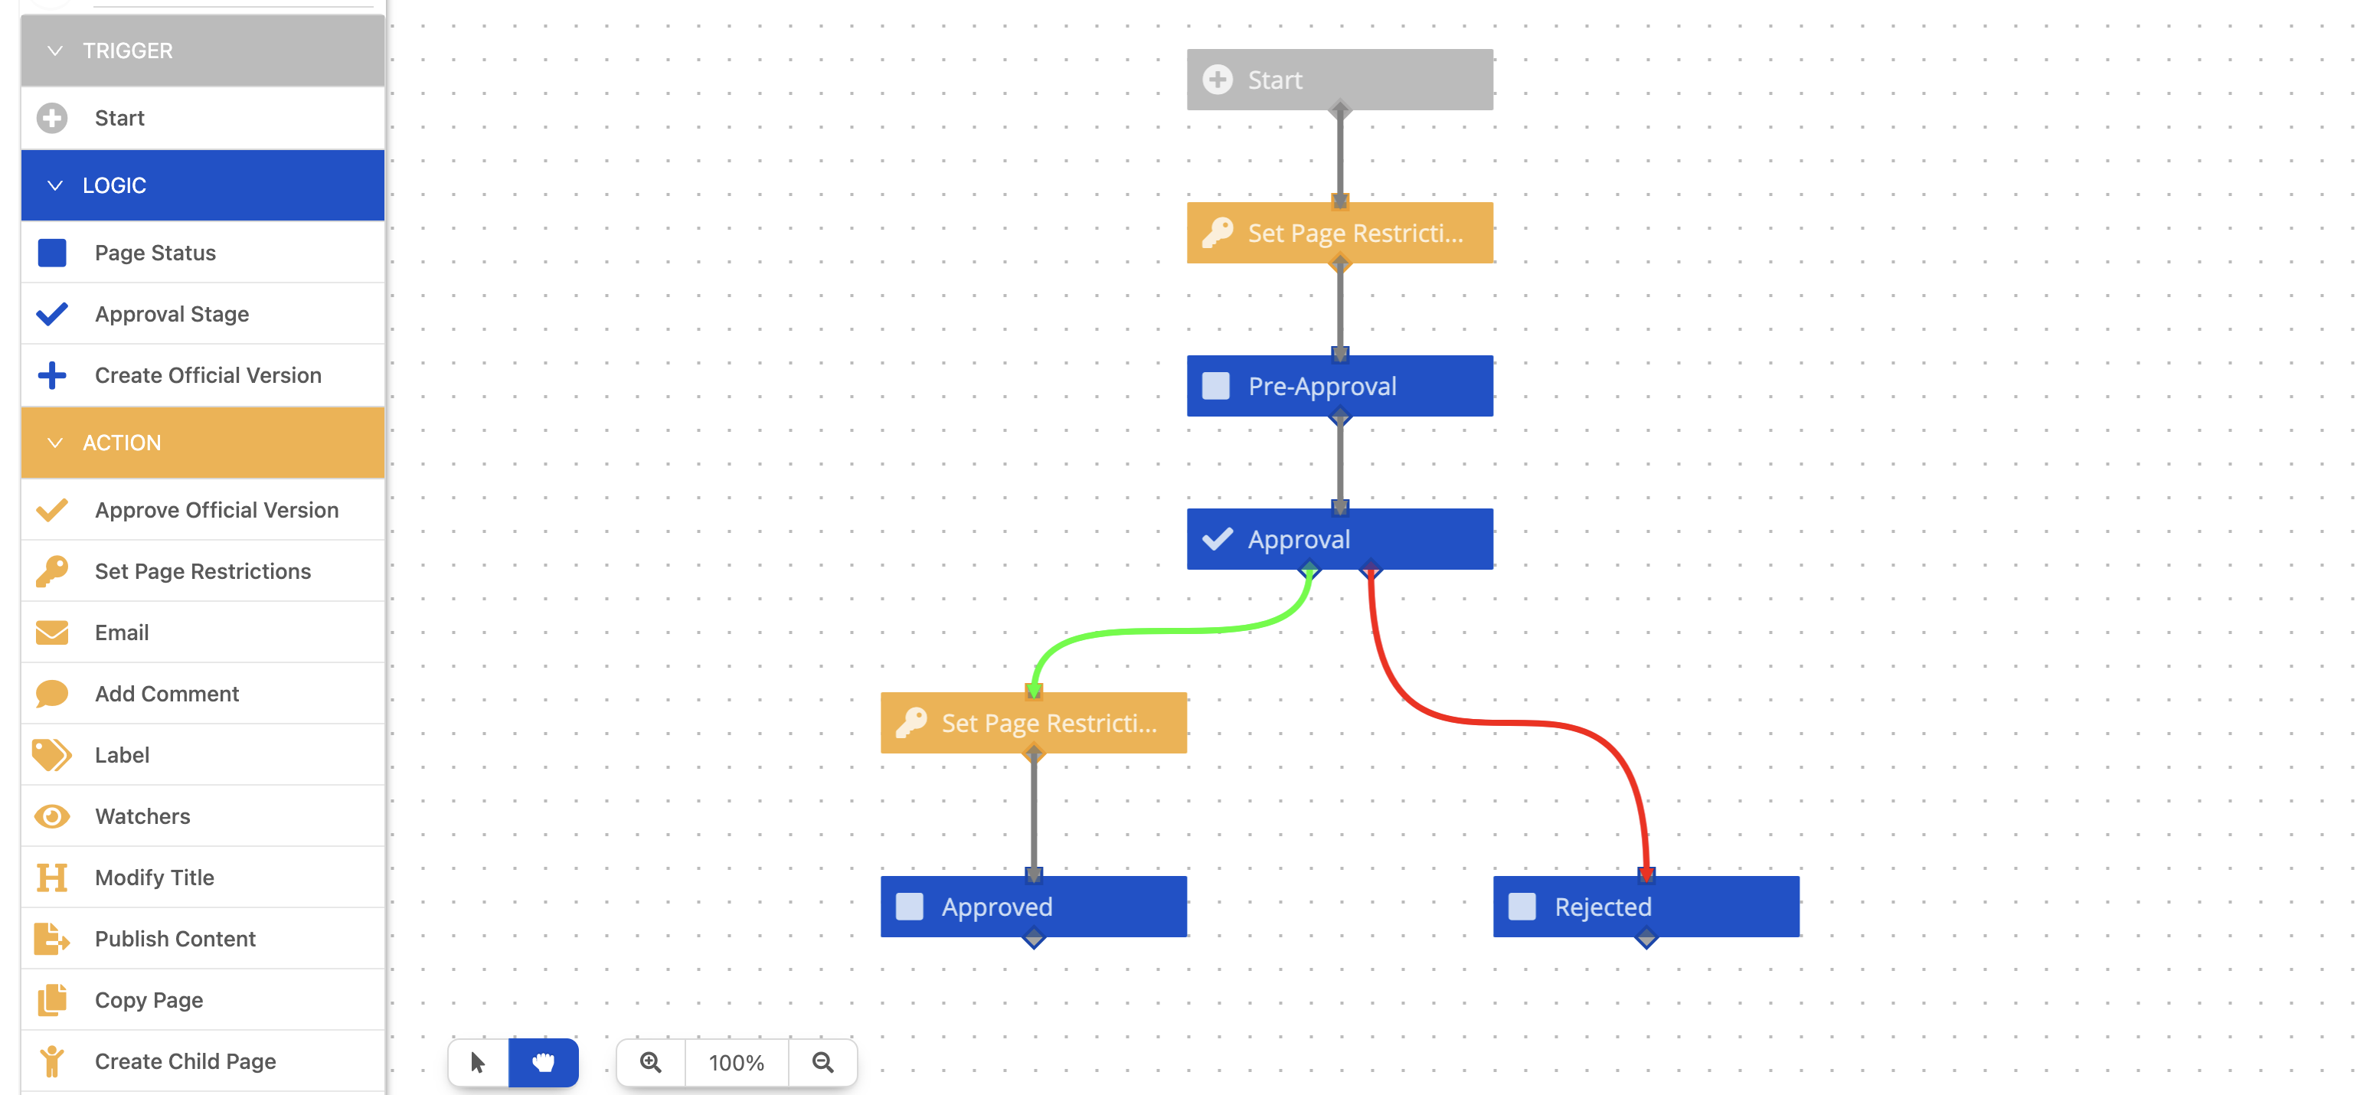Collapse the ACTION section
The width and height of the screenshot is (2357, 1095).
(x=55, y=443)
